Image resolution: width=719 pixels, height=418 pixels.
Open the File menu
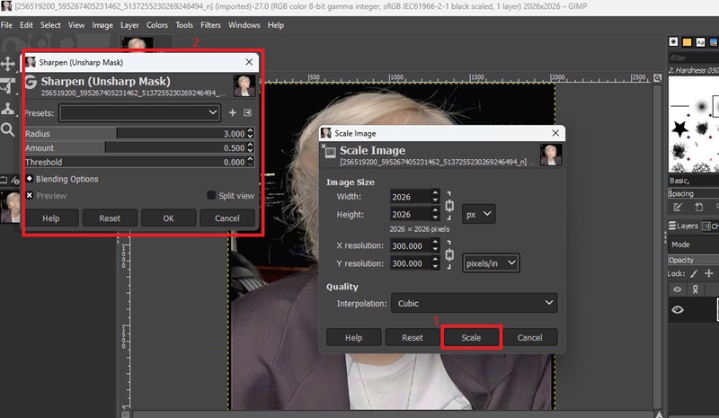click(6, 25)
